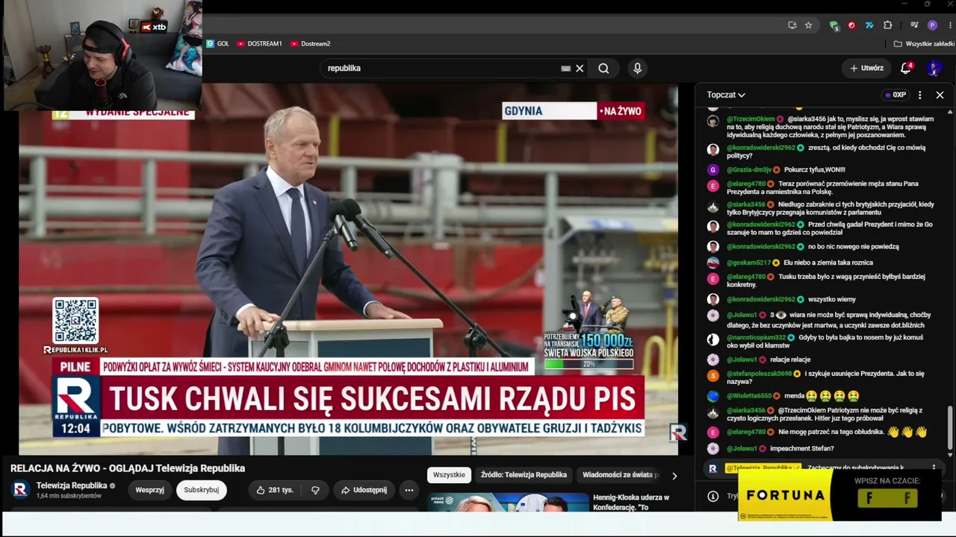Open the green shield extension

pyautogui.click(x=834, y=25)
